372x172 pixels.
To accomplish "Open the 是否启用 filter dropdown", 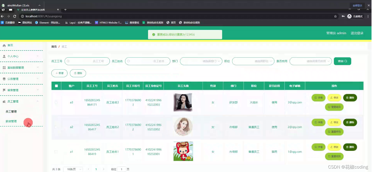I will point(311,61).
